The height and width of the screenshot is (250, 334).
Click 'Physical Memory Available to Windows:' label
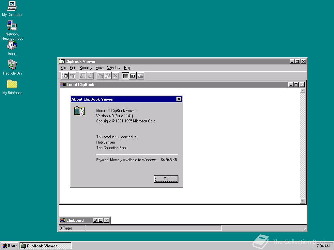click(127, 160)
